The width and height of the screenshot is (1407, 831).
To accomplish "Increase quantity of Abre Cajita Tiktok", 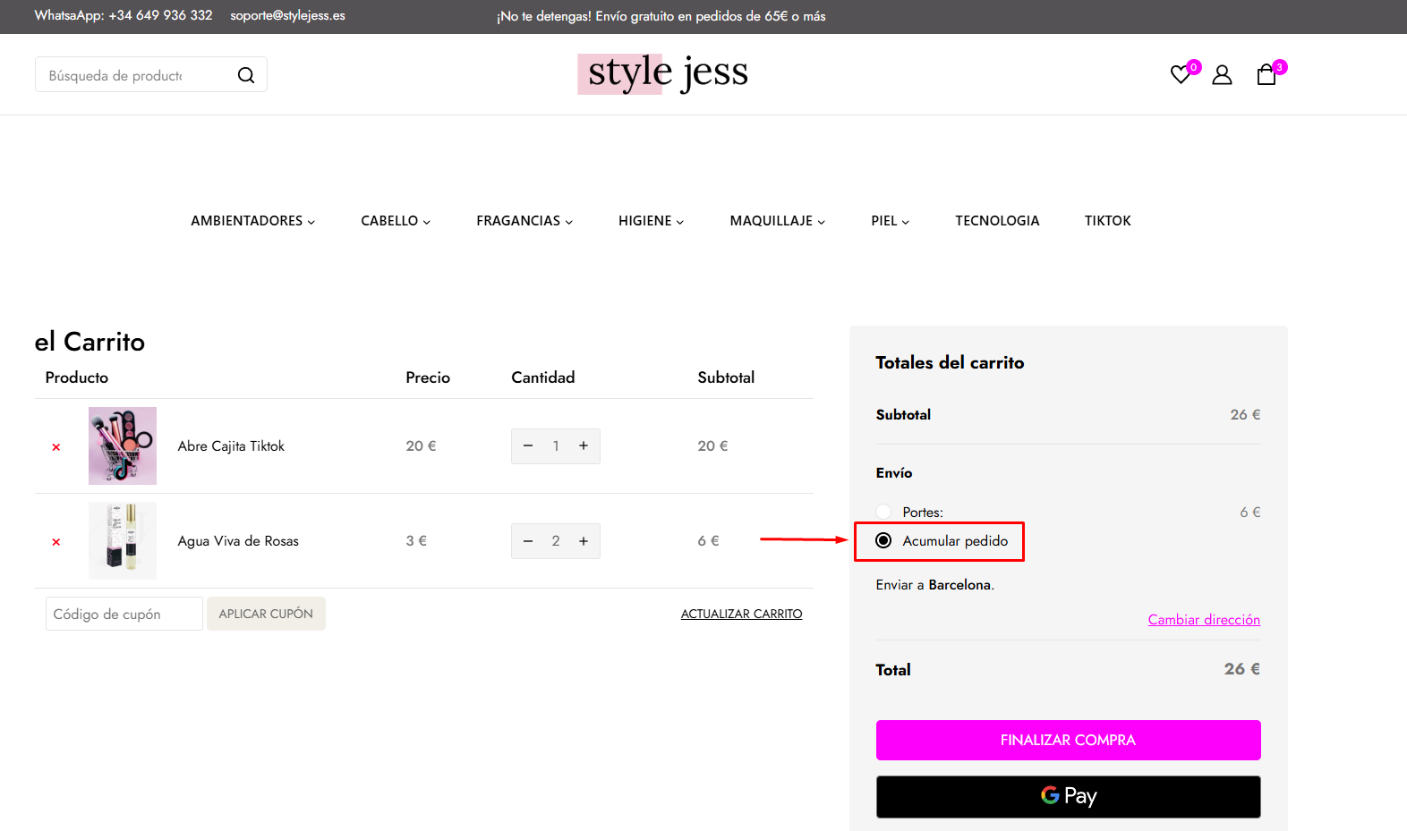I will pos(584,445).
